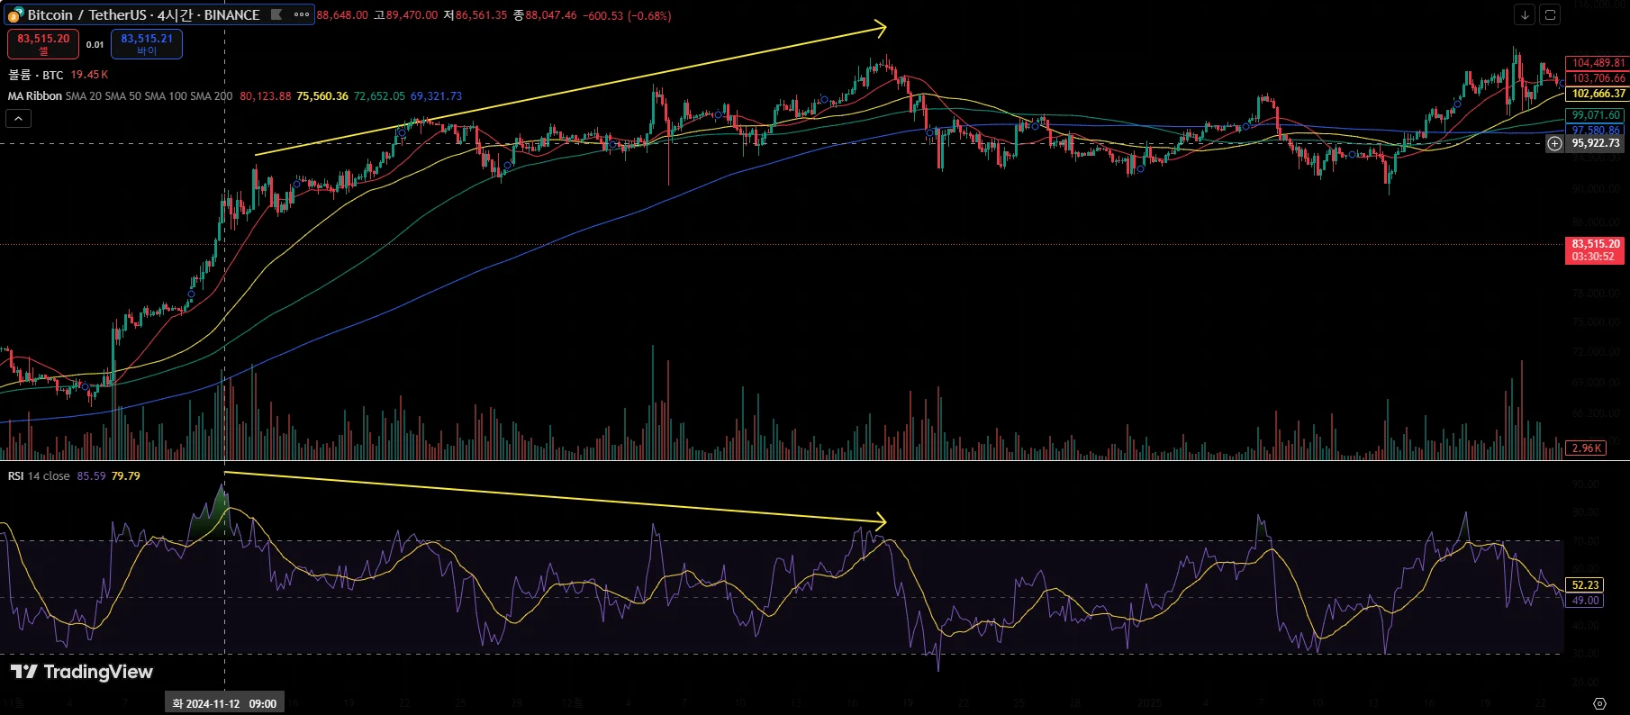Click the low price value 86,561.35
The image size is (1630, 715).
coord(481,15)
